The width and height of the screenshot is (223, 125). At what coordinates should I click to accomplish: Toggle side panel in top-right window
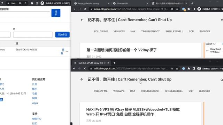(x=194, y=9)
